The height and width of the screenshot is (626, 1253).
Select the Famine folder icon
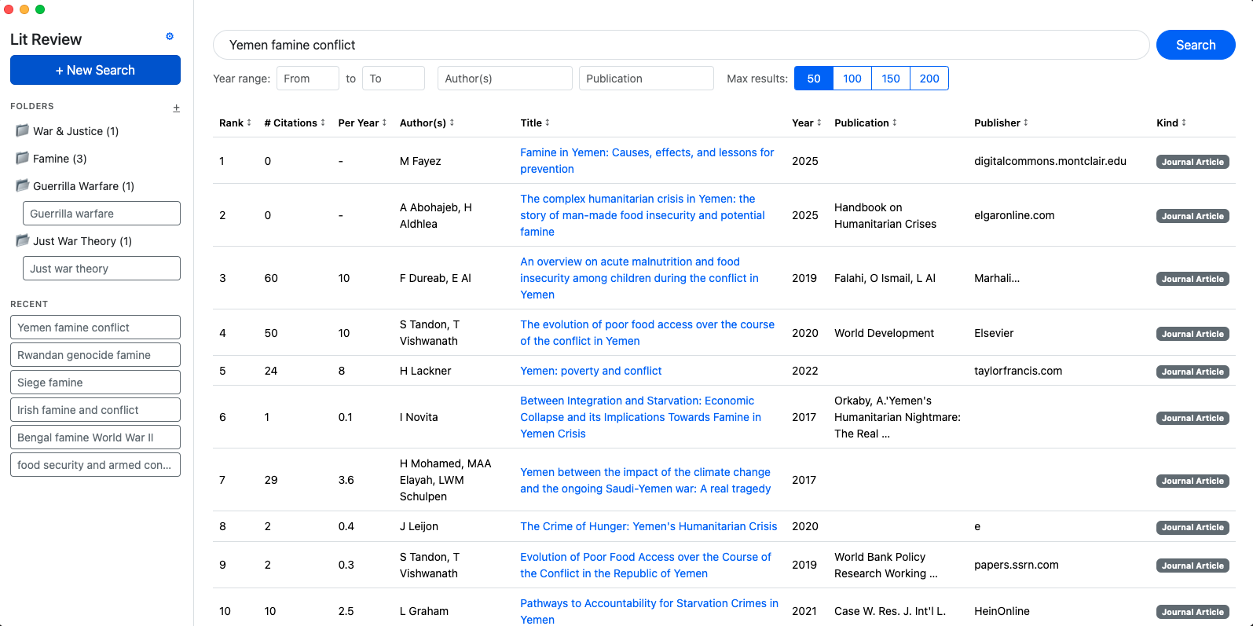(x=23, y=159)
